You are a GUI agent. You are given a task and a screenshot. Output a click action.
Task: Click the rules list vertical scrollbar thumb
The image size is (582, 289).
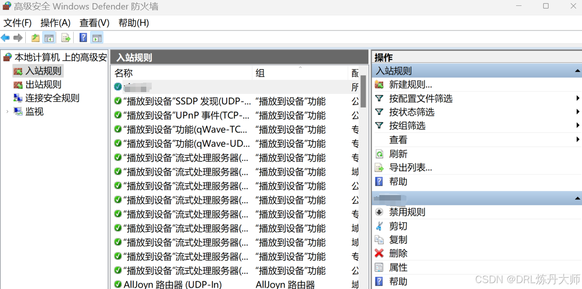point(363,91)
